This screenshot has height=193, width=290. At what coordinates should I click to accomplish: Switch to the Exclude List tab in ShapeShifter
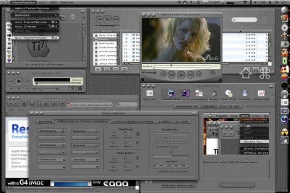[229, 106]
